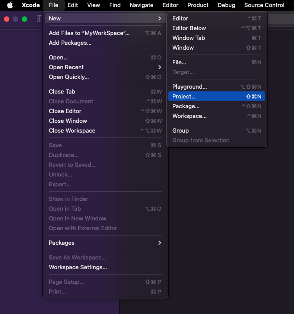Choose Group in New submenu

click(217, 131)
